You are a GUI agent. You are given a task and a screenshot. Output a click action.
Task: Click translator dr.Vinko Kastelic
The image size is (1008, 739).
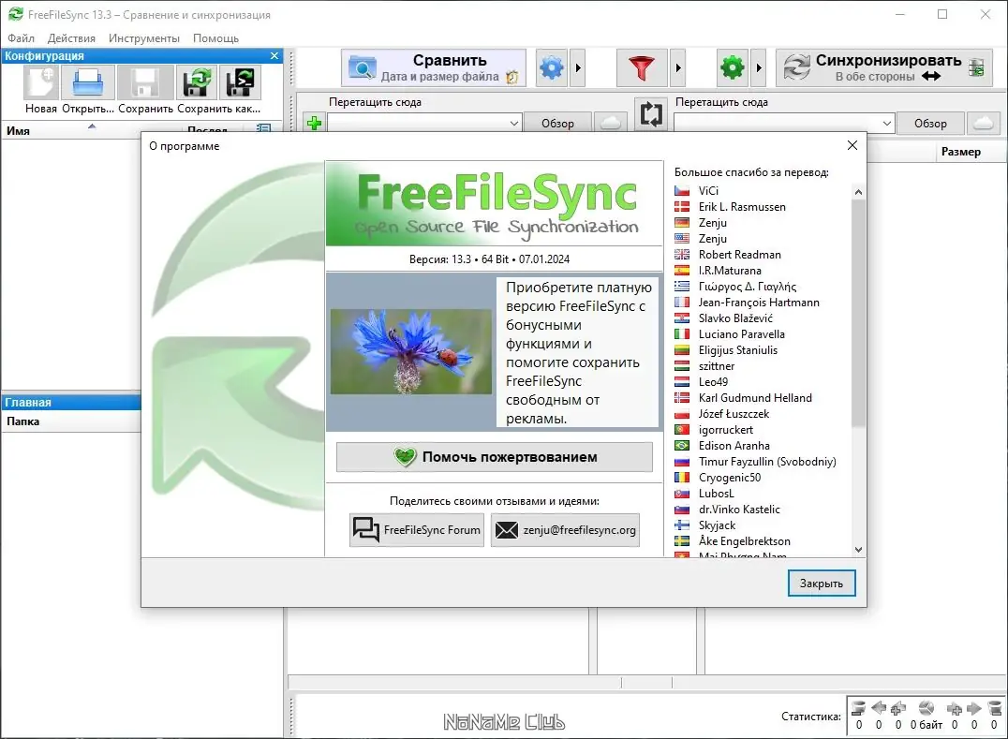coord(739,509)
